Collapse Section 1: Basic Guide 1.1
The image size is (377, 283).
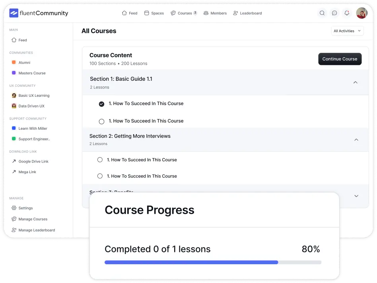[355, 82]
